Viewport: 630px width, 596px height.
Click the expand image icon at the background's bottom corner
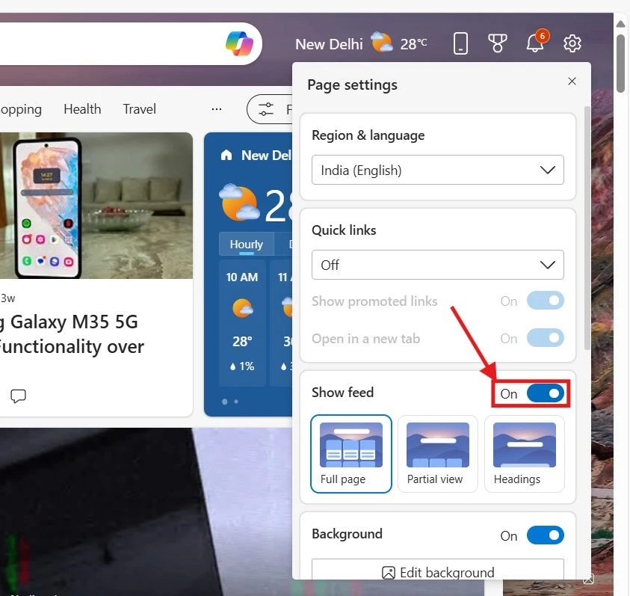point(589,579)
